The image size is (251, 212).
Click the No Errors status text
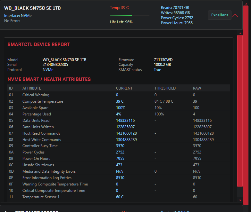point(12,21)
